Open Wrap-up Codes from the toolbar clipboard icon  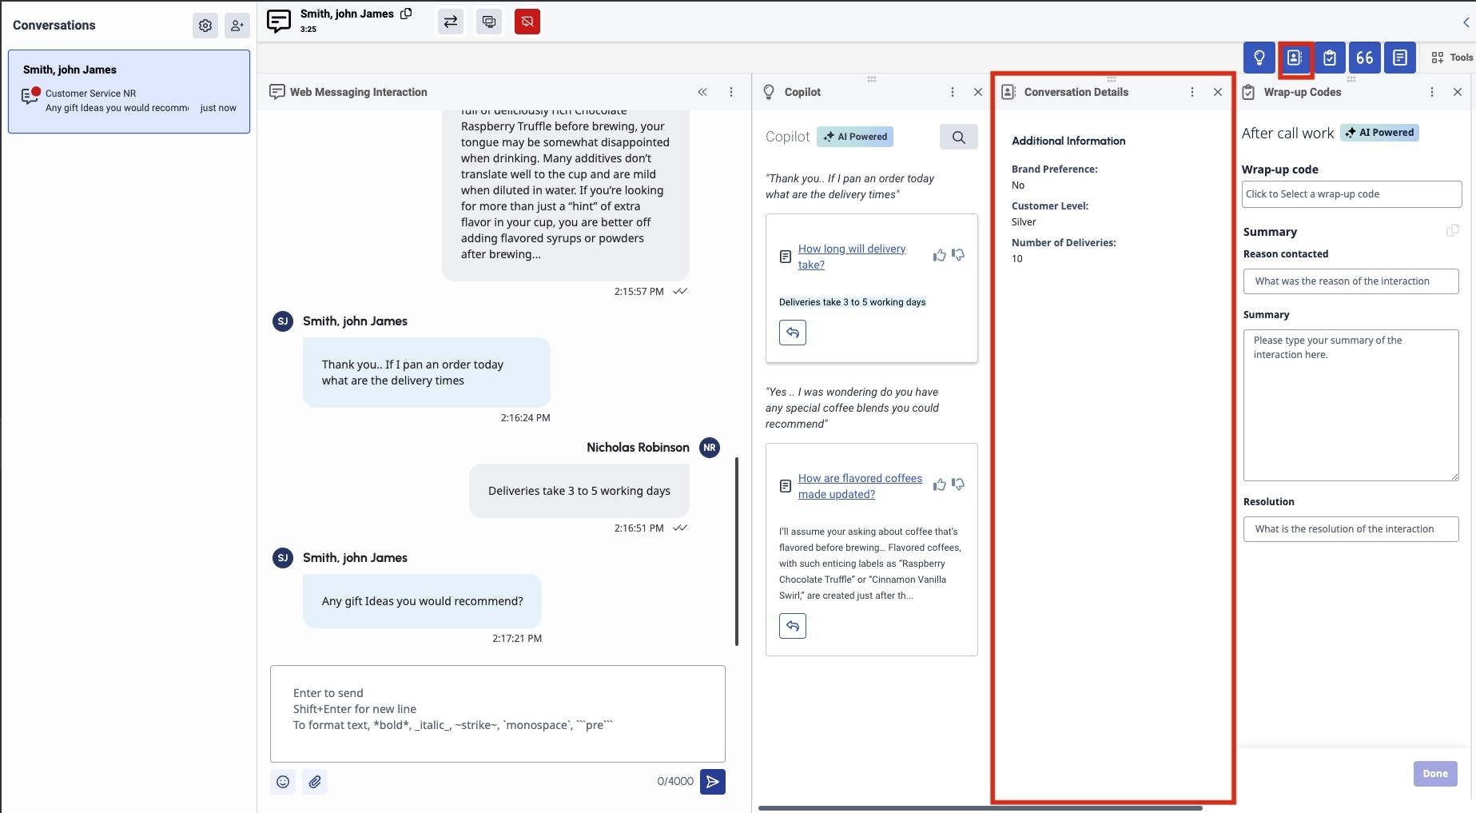(1330, 58)
